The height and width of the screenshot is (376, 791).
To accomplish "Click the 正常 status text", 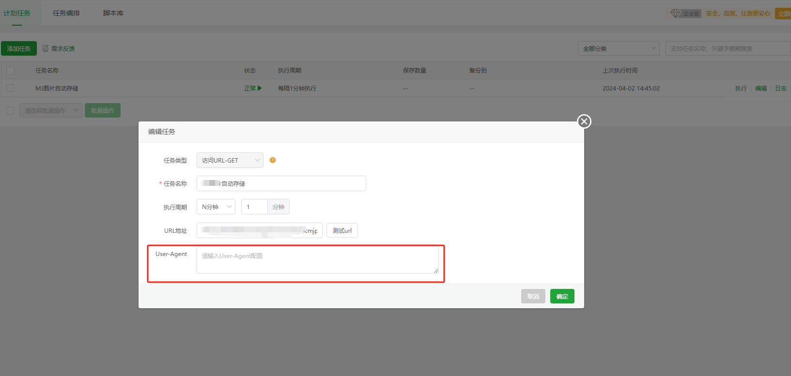I will tap(250, 88).
